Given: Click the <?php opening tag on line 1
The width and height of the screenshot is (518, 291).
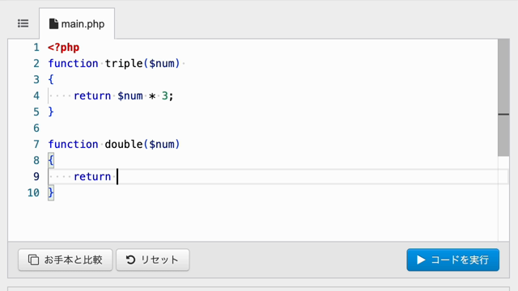Looking at the screenshot, I should (64, 48).
